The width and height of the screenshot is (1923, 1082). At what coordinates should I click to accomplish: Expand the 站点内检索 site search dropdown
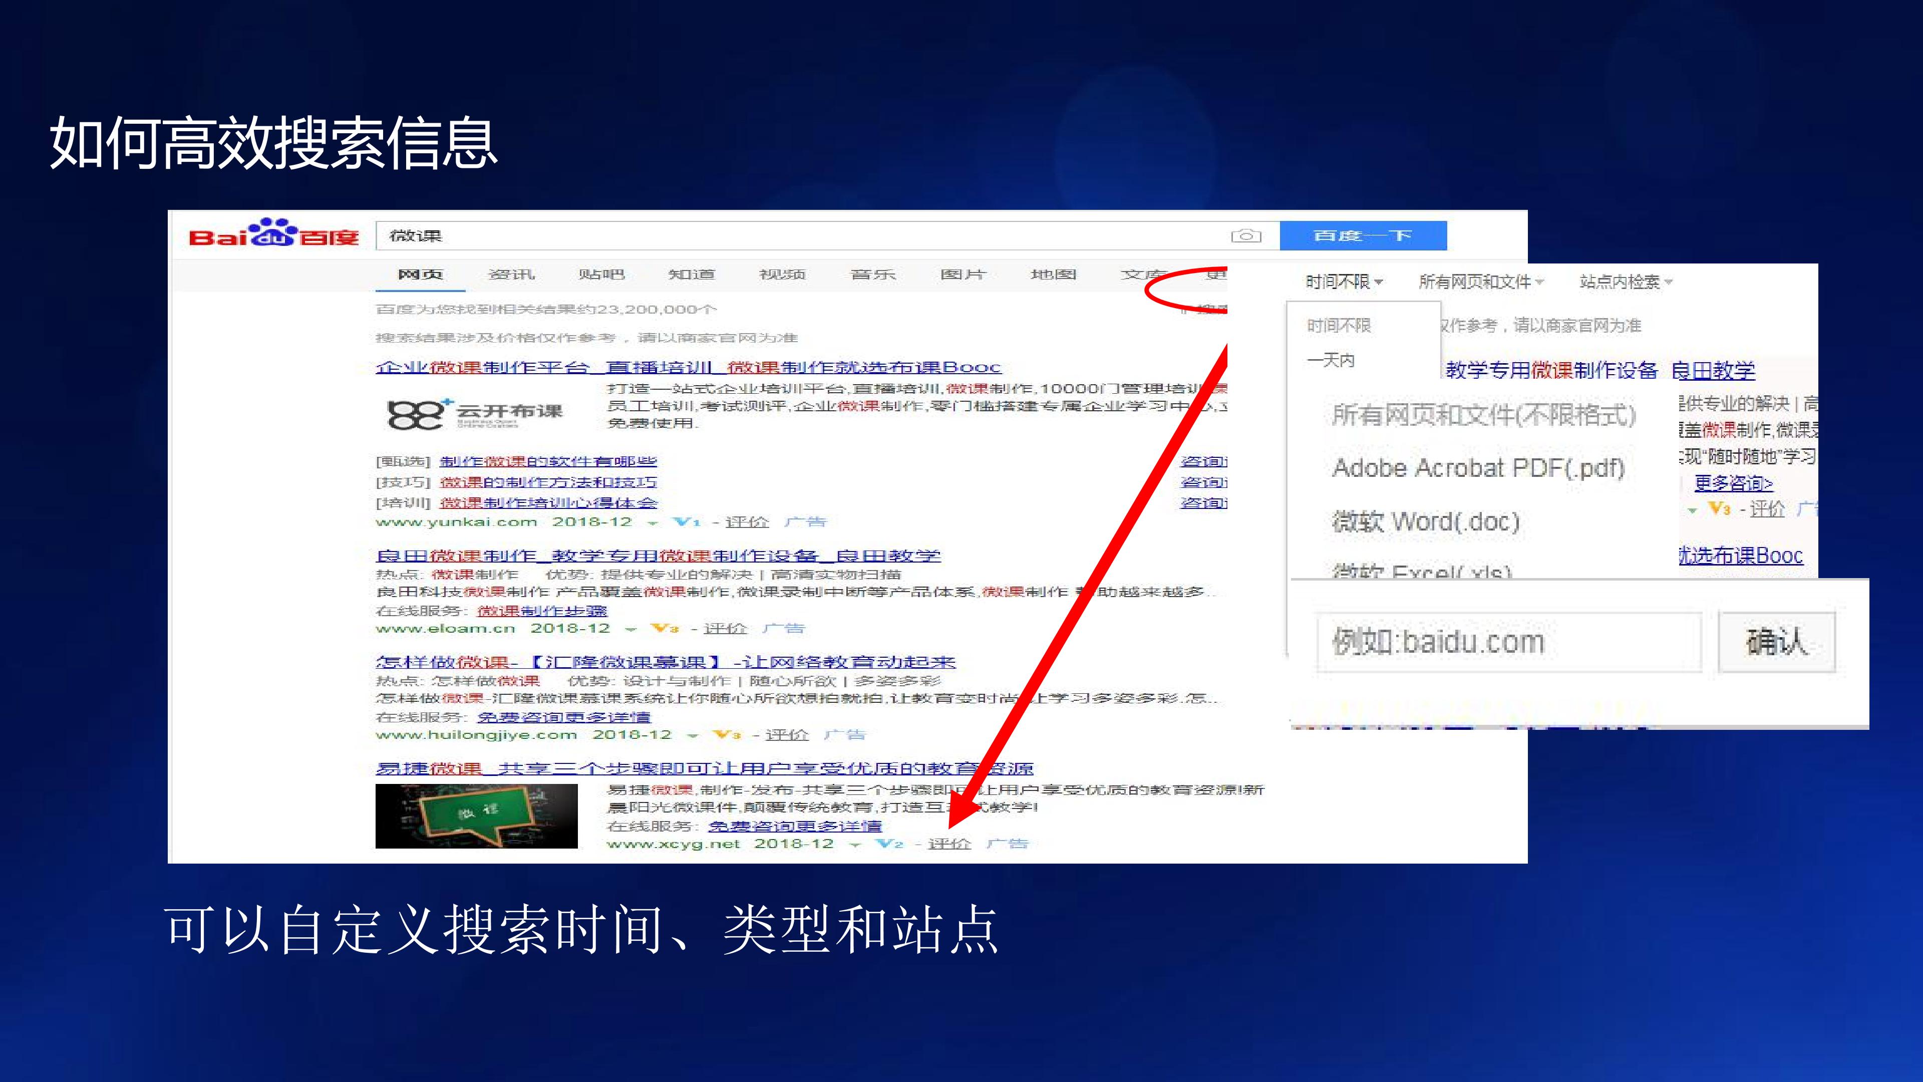click(1626, 282)
